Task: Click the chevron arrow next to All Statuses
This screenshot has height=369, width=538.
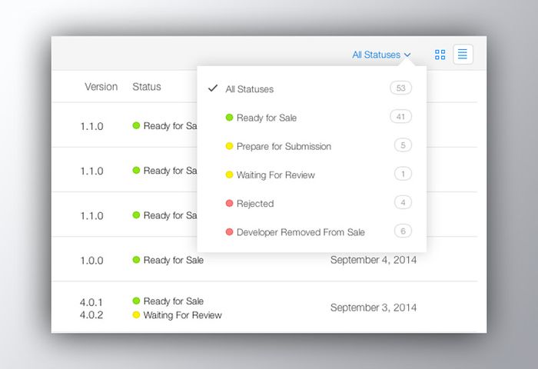Action: 407,55
